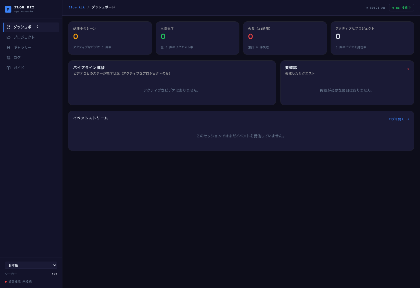Click the flow kit breadcrumb link

76,7
